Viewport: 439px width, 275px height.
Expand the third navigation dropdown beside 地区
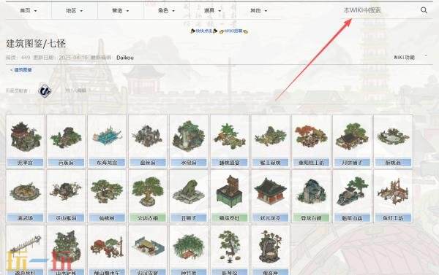(x=121, y=11)
